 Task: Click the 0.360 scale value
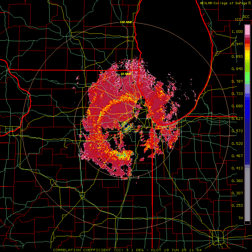tap(237, 181)
